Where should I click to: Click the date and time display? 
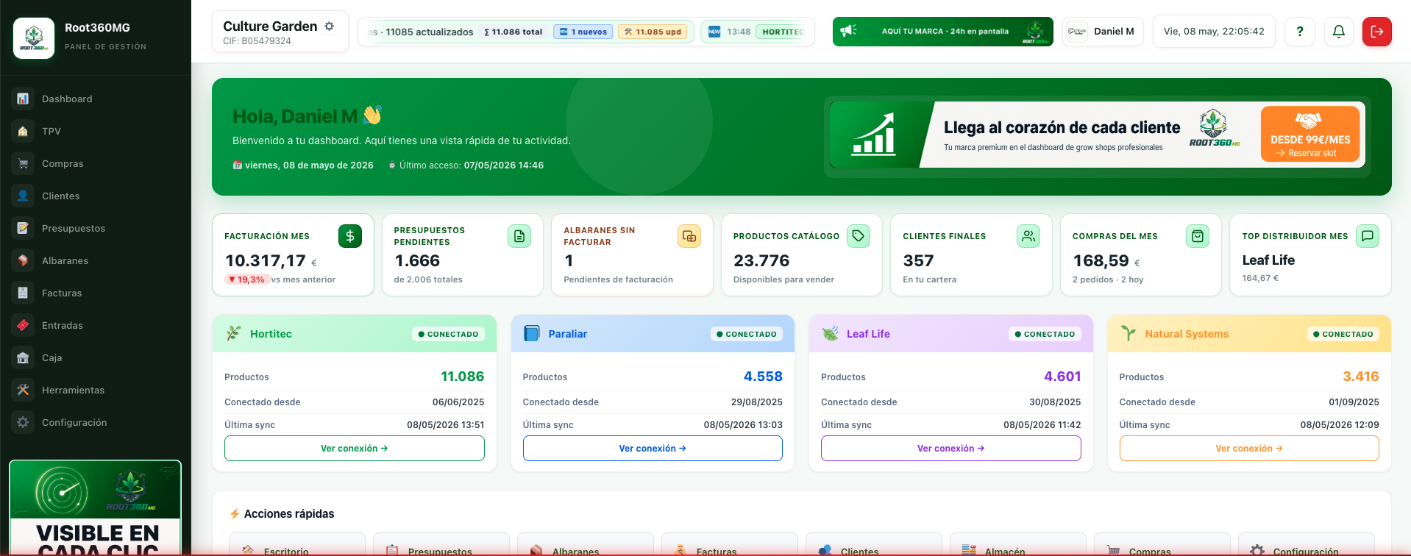click(1214, 32)
